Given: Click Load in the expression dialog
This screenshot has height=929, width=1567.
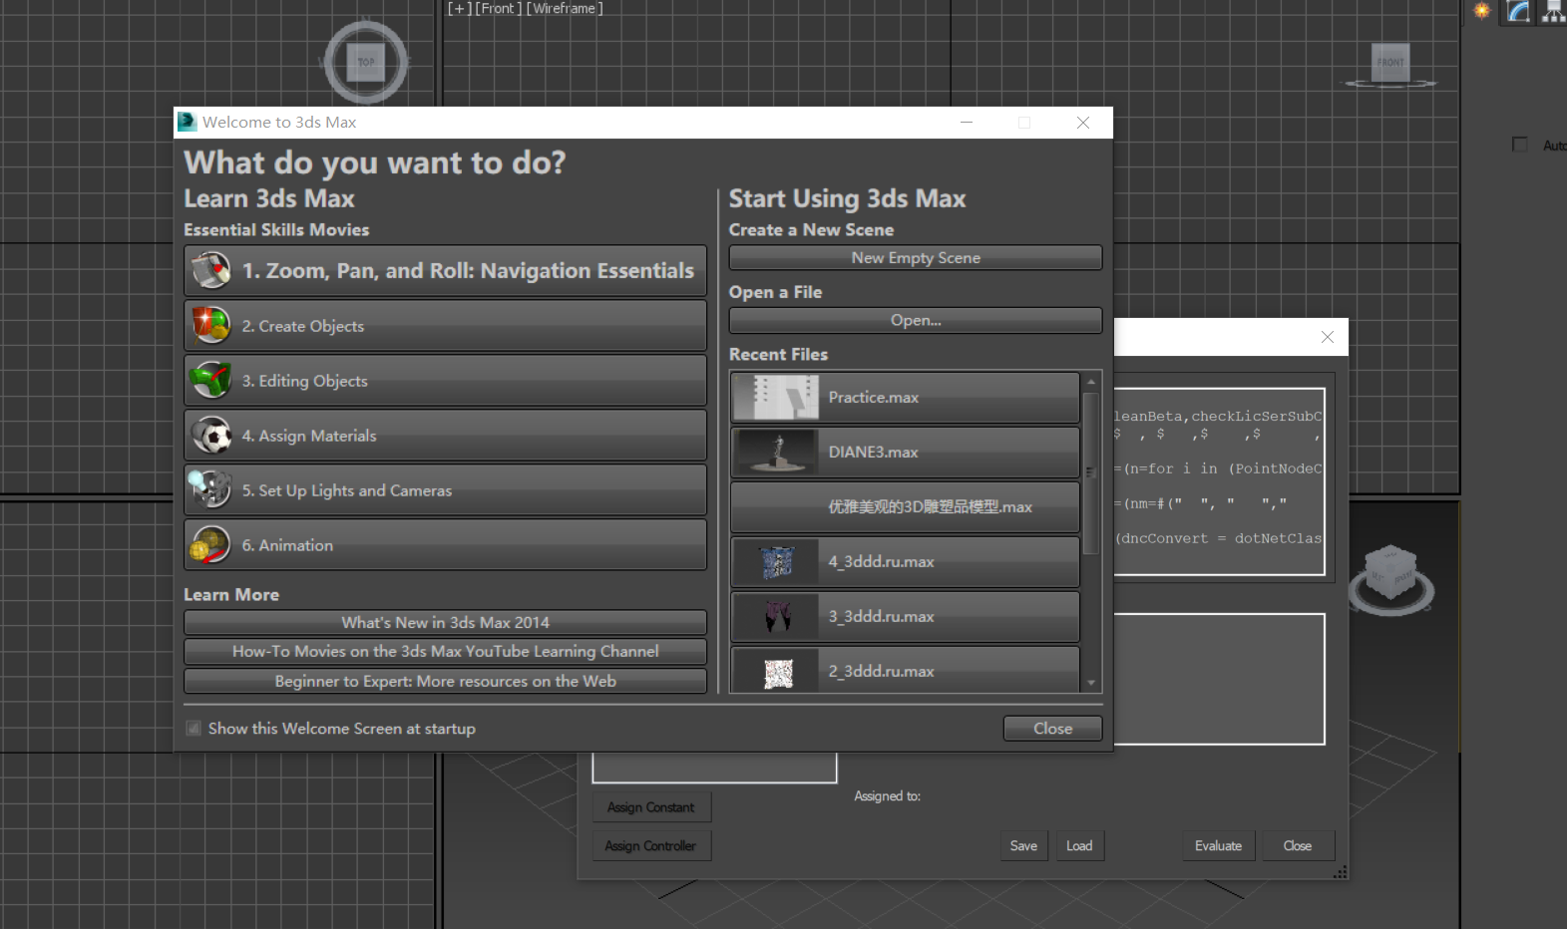Looking at the screenshot, I should (x=1079, y=845).
